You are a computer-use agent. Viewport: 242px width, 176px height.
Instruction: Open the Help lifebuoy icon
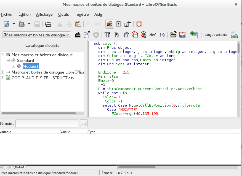tap(139, 24)
